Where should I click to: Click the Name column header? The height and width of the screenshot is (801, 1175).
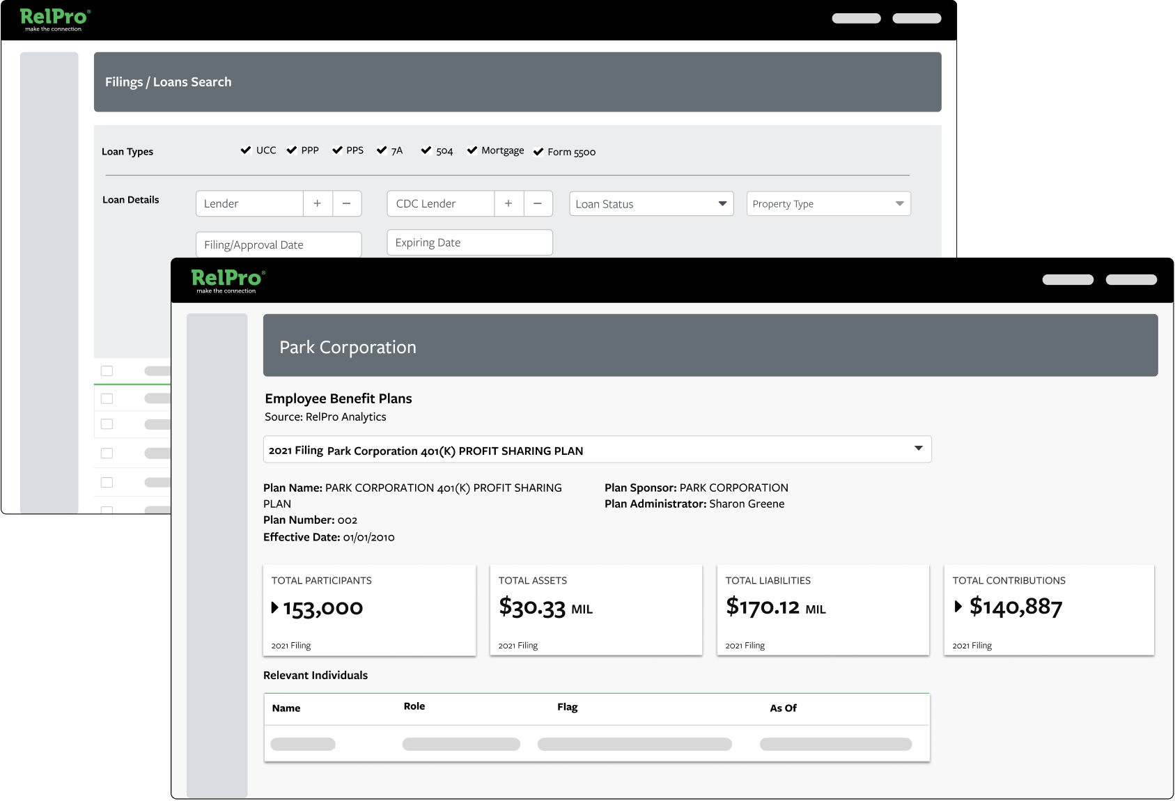286,708
